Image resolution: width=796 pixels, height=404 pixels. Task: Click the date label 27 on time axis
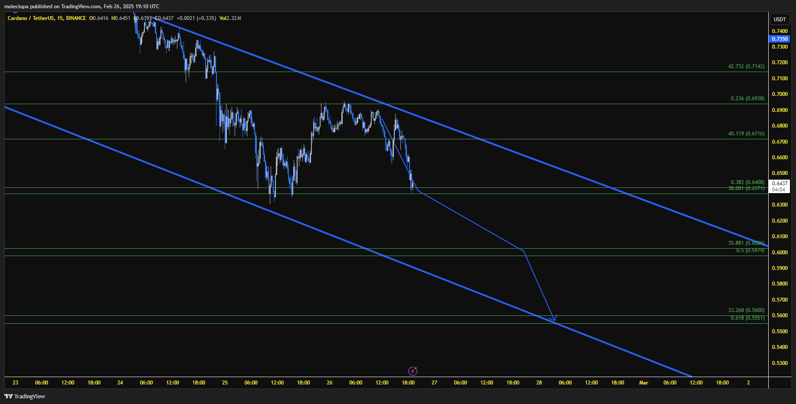(x=434, y=383)
